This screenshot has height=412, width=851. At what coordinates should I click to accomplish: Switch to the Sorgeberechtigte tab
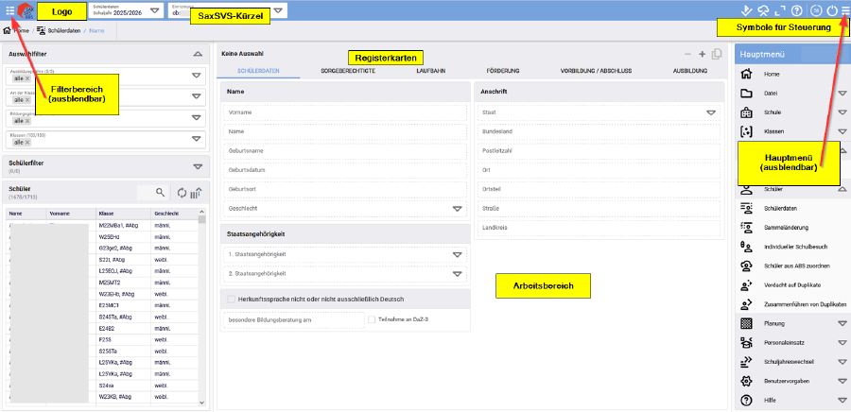click(348, 71)
